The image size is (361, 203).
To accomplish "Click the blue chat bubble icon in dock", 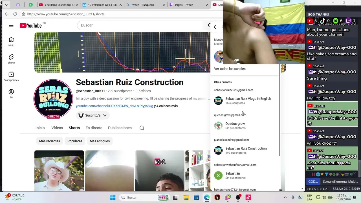I will (318, 174).
